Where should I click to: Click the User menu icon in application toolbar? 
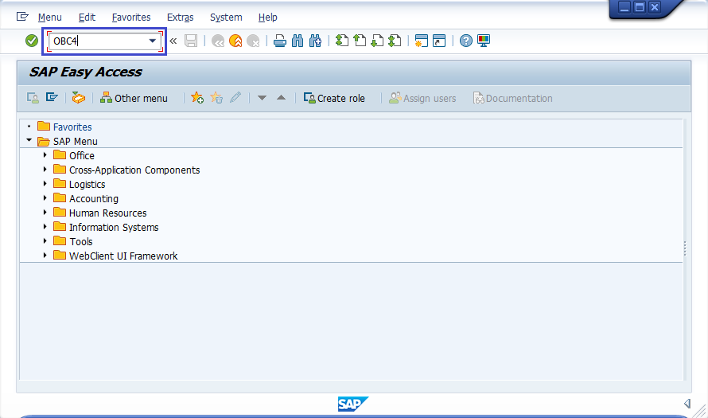point(33,98)
